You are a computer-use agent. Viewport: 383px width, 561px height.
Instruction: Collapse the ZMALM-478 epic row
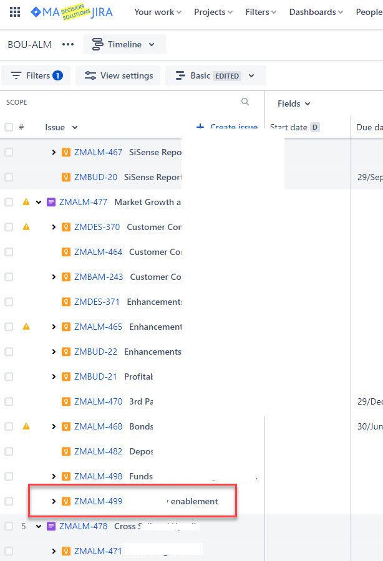point(39,526)
